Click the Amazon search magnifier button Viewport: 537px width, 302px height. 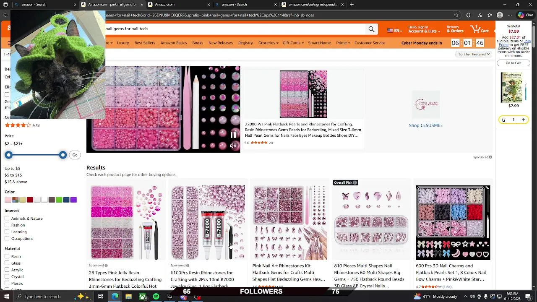tap(371, 29)
